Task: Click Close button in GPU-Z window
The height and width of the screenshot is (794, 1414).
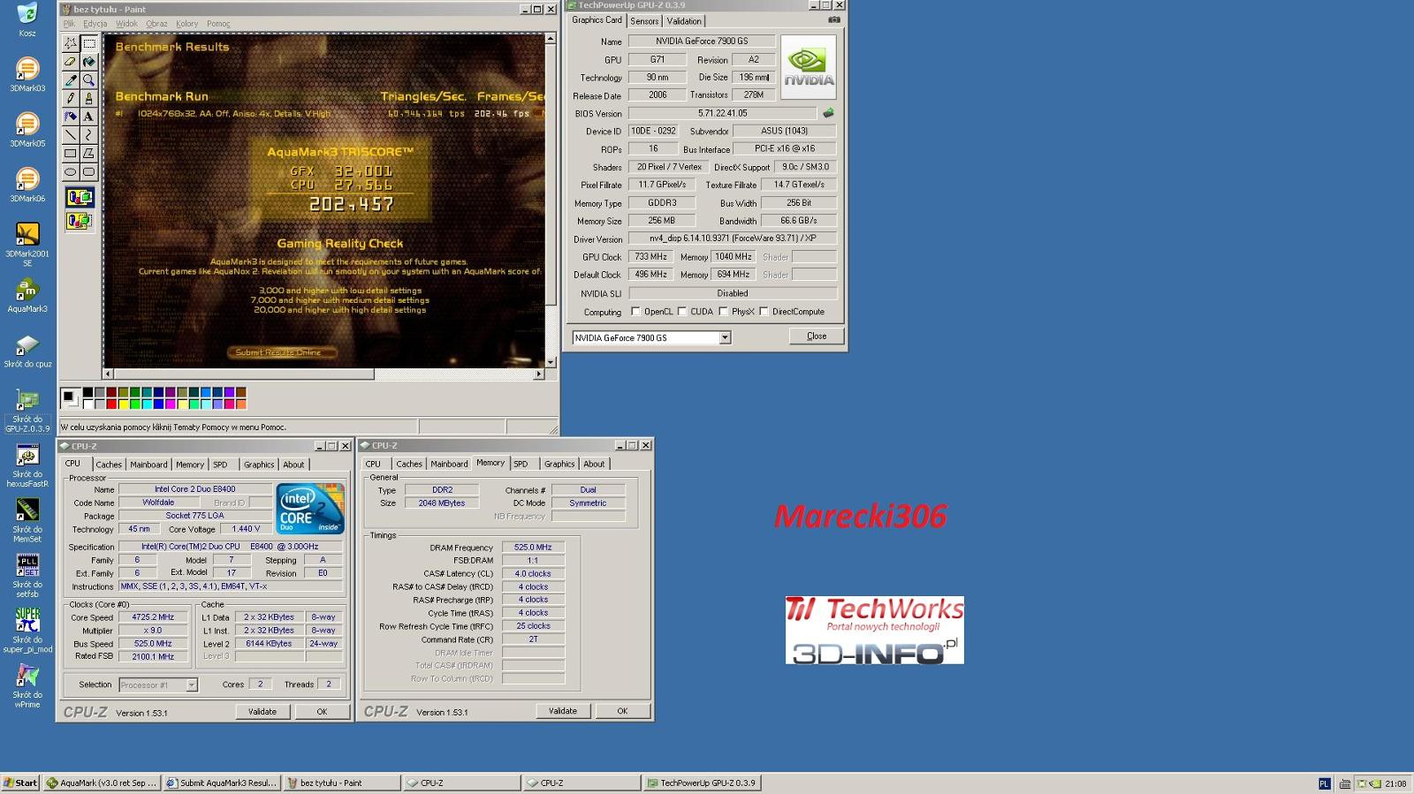Action: (817, 336)
